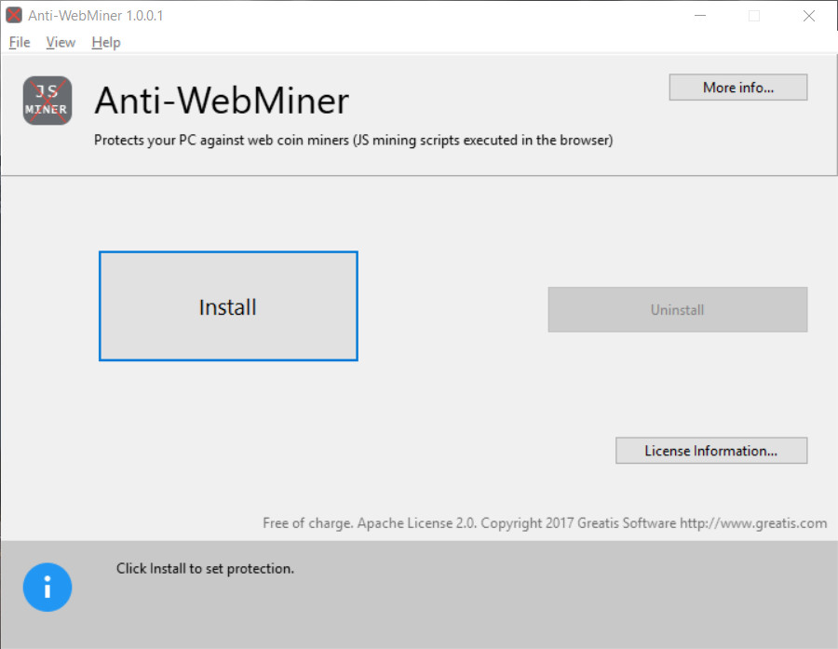
Task: Click the 'Click Install to set protection.' status text
Action: [205, 568]
